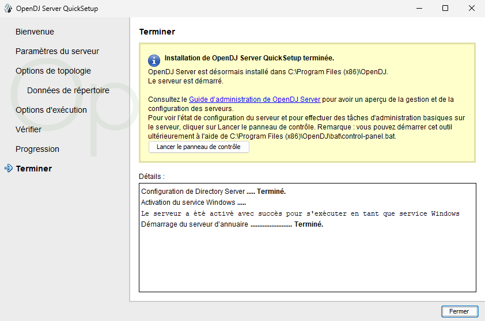485x321 pixels.
Task: Maximize the OpenDJ QuickSetup window
Action: pos(445,9)
